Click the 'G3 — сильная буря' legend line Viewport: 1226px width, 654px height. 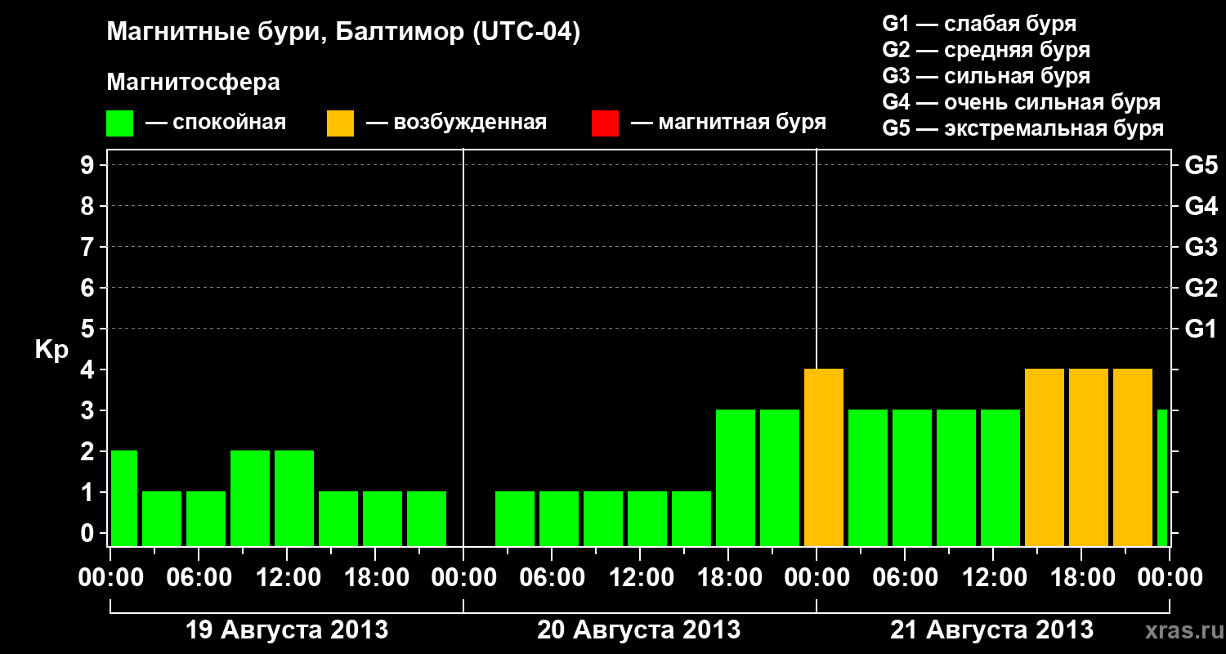986,76
